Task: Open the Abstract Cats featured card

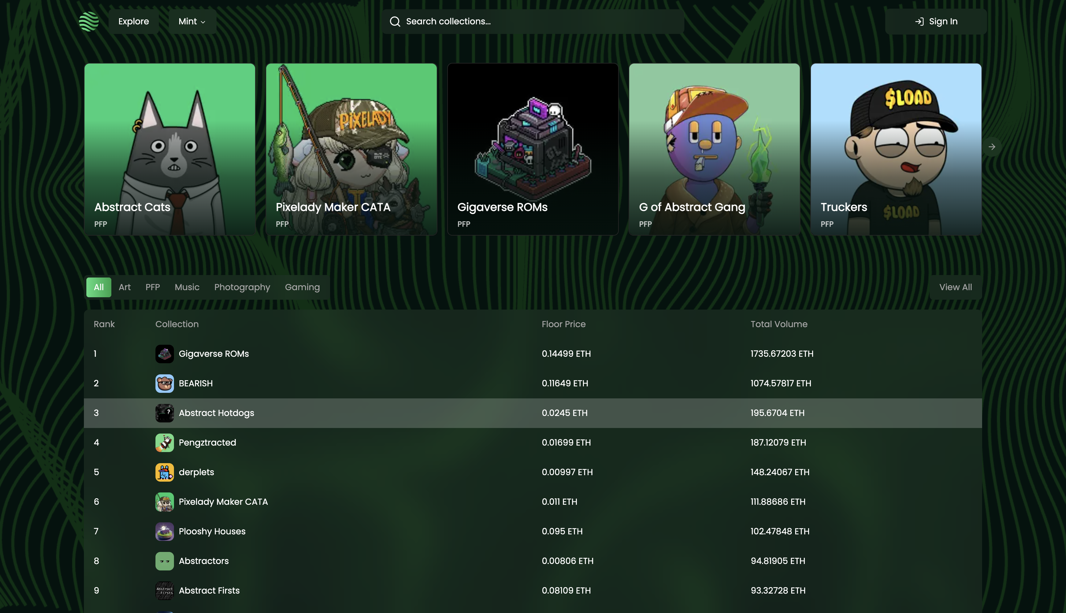Action: 170,149
